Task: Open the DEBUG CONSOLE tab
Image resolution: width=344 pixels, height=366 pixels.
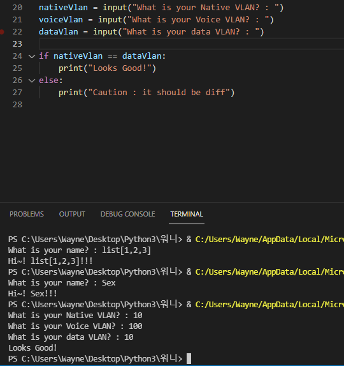Action: click(x=128, y=214)
